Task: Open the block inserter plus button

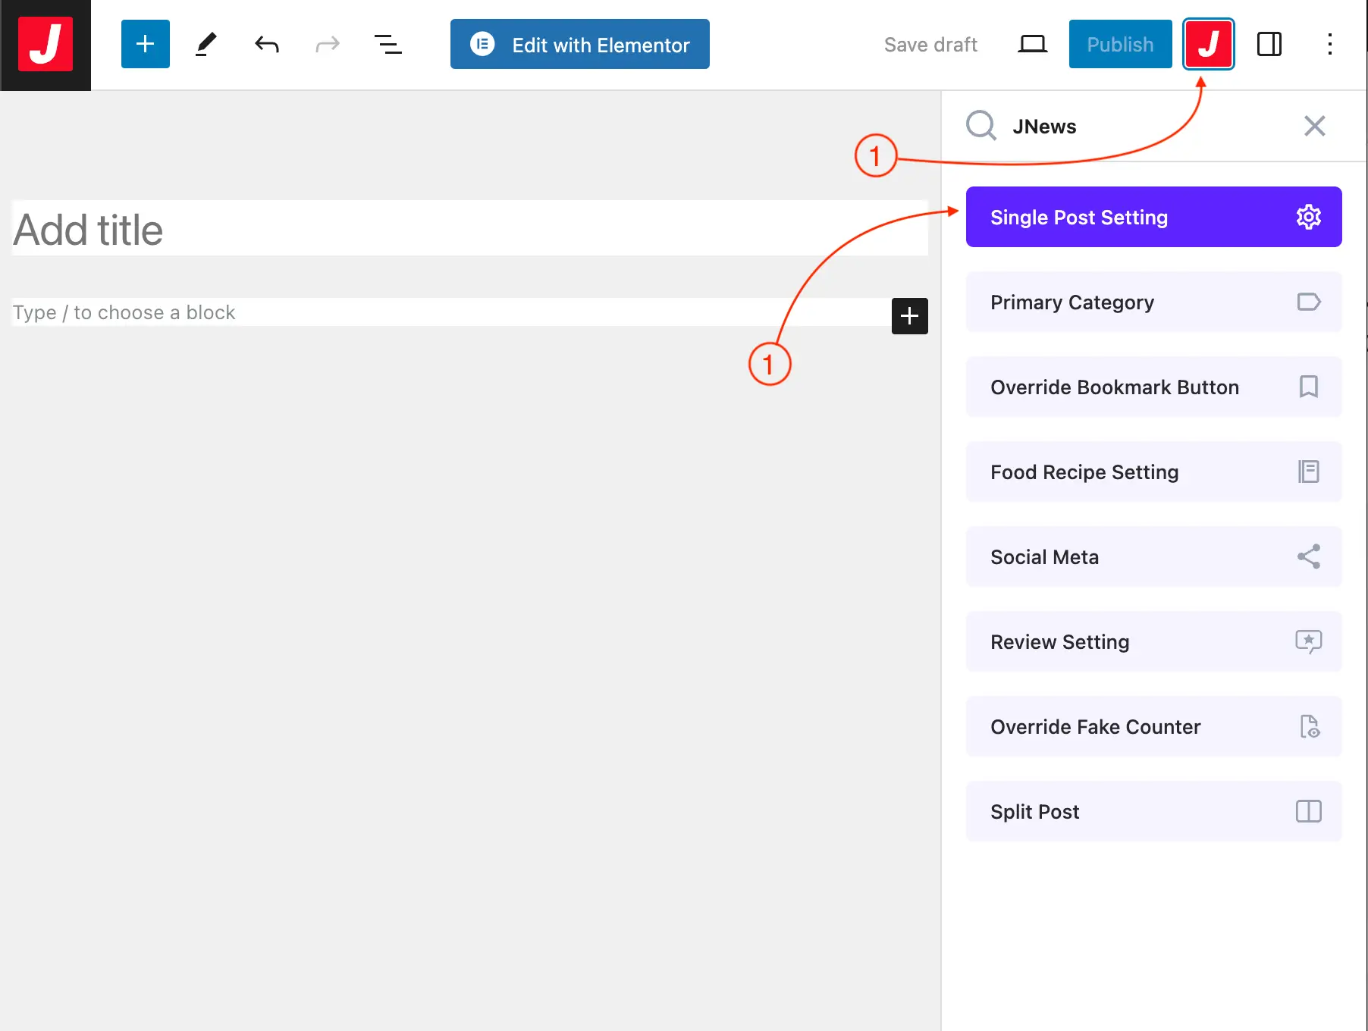Action: pos(145,45)
